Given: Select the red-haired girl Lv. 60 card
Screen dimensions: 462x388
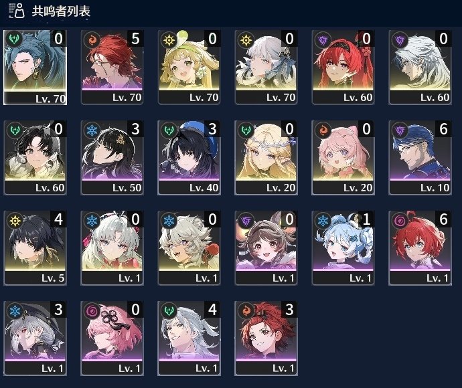Looking at the screenshot, I should coord(343,67).
